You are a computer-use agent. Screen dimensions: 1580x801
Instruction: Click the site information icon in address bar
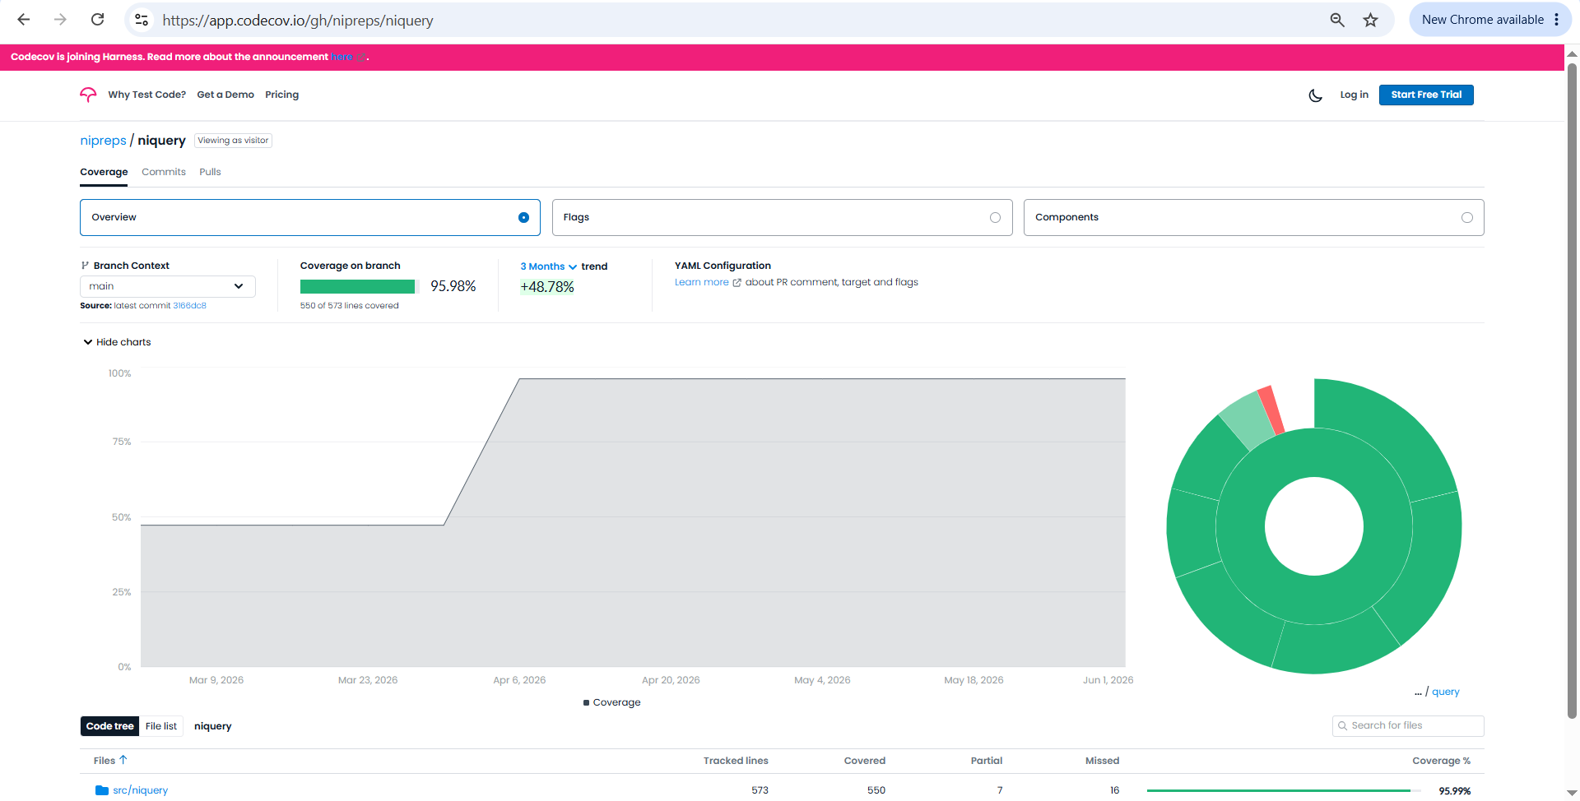[142, 20]
